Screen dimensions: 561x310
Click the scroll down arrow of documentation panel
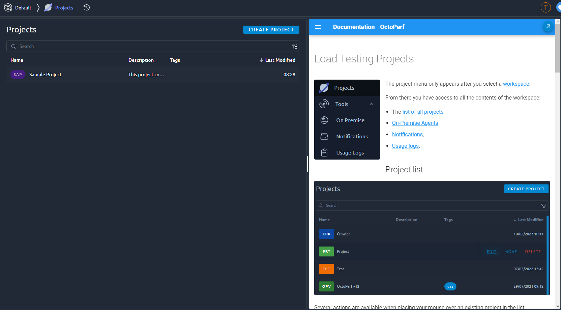[x=558, y=306]
